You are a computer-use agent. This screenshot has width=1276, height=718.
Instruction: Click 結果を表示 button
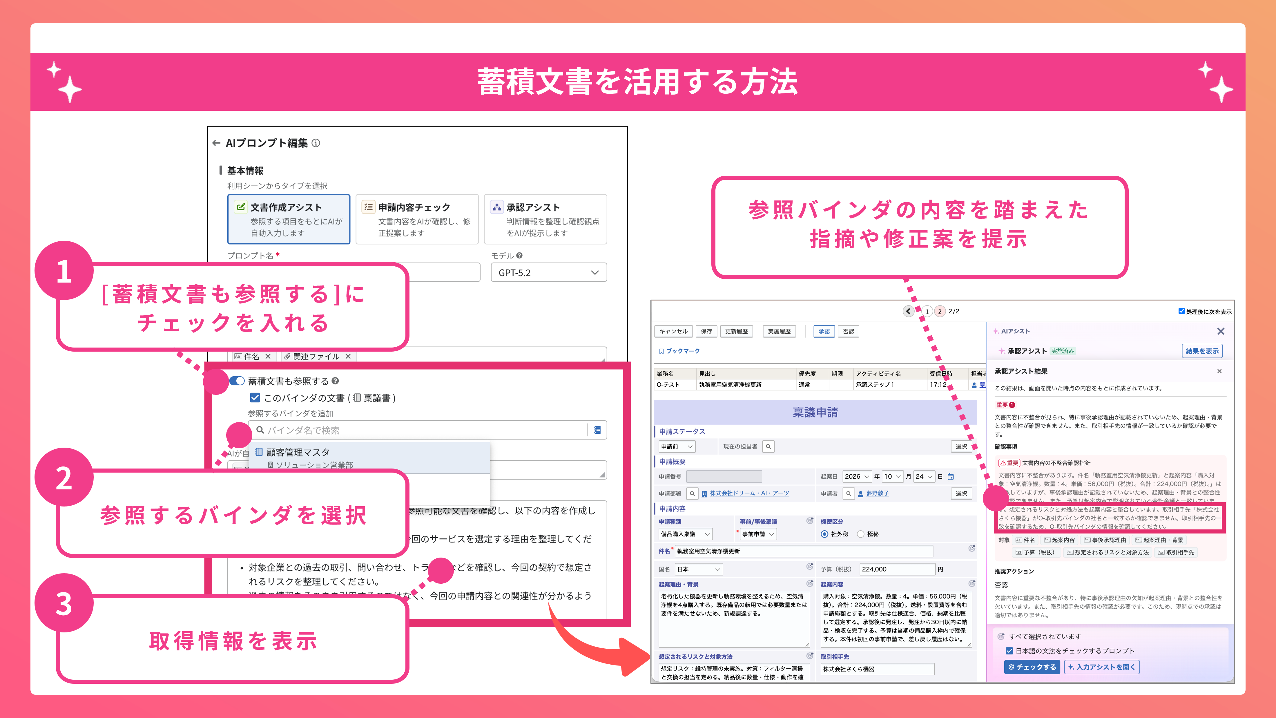(1202, 351)
